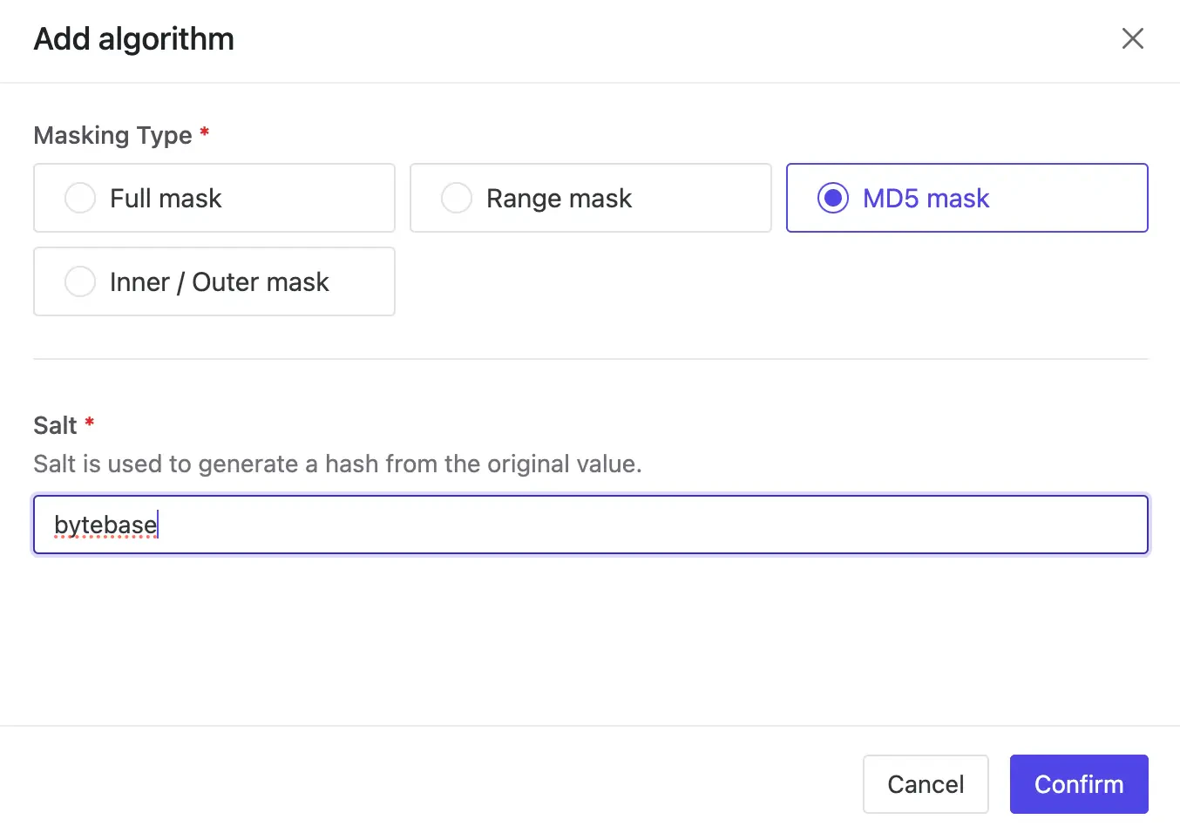The image size is (1180, 833).
Task: Click the "Full mask" label text
Action: coord(166,199)
